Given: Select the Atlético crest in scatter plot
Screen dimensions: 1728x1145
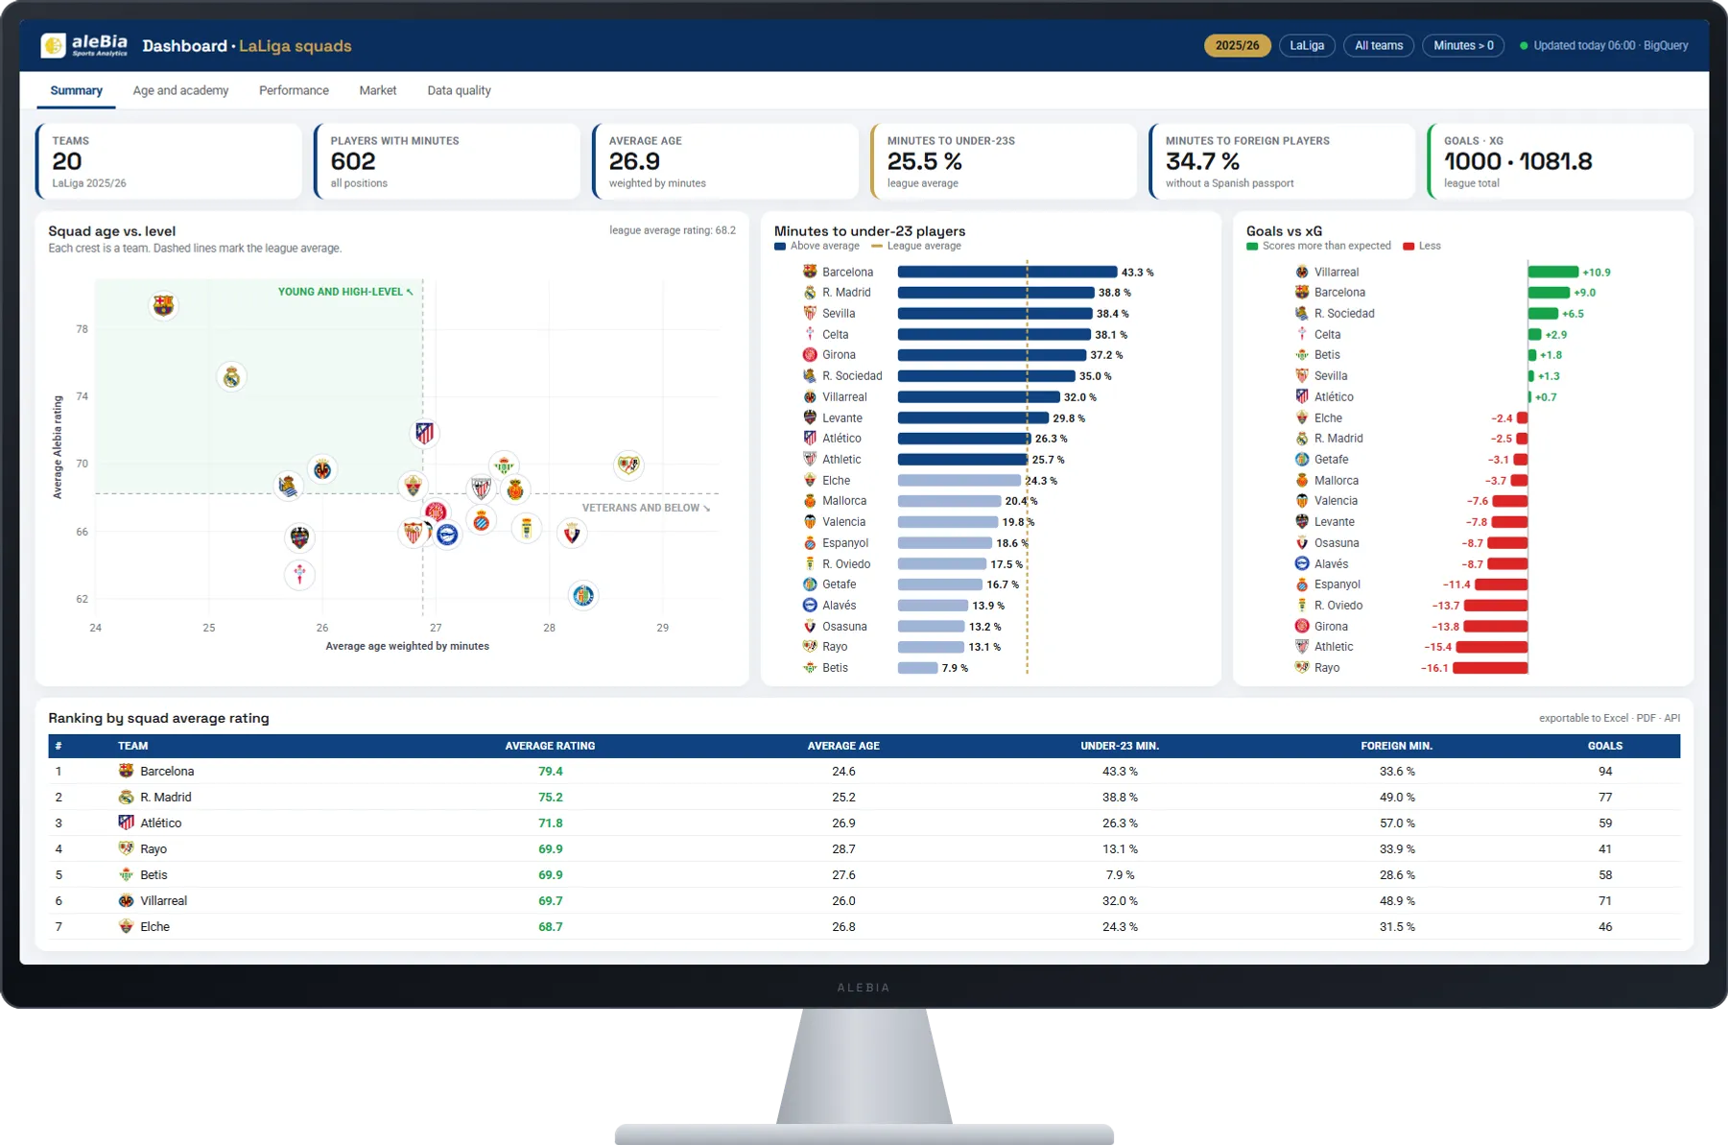Looking at the screenshot, I should (x=424, y=433).
